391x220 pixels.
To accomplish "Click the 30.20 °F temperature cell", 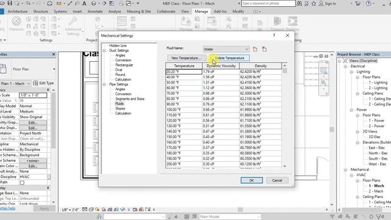I will pyautogui.click(x=184, y=71).
